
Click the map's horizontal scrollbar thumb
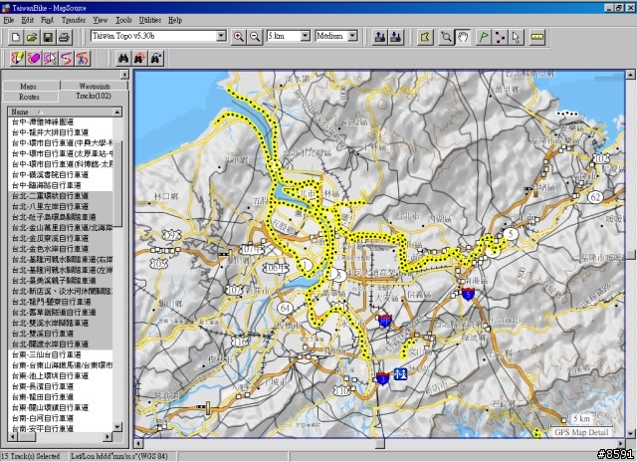(x=380, y=444)
